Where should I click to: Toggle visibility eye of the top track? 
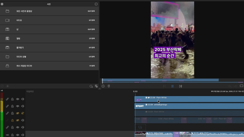tap(18, 99)
